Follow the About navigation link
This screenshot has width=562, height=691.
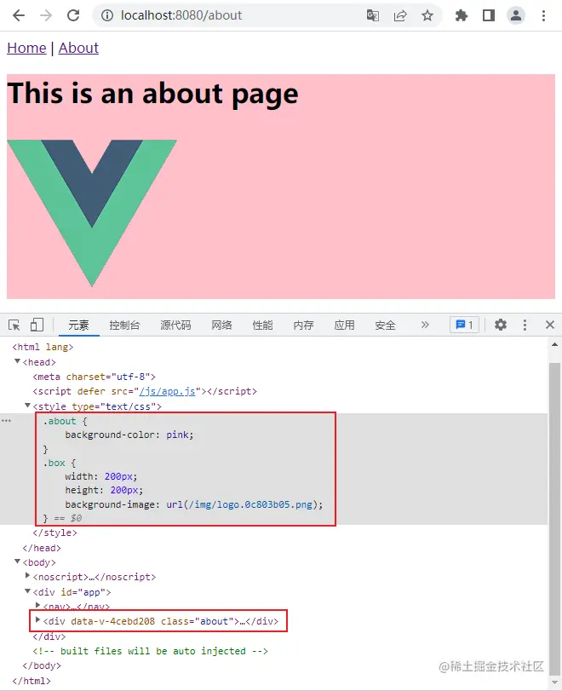click(x=78, y=48)
